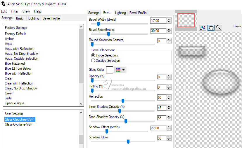Click Factory Settings list scroll-down arrow
This screenshot has height=148, width=242.
[81, 104]
